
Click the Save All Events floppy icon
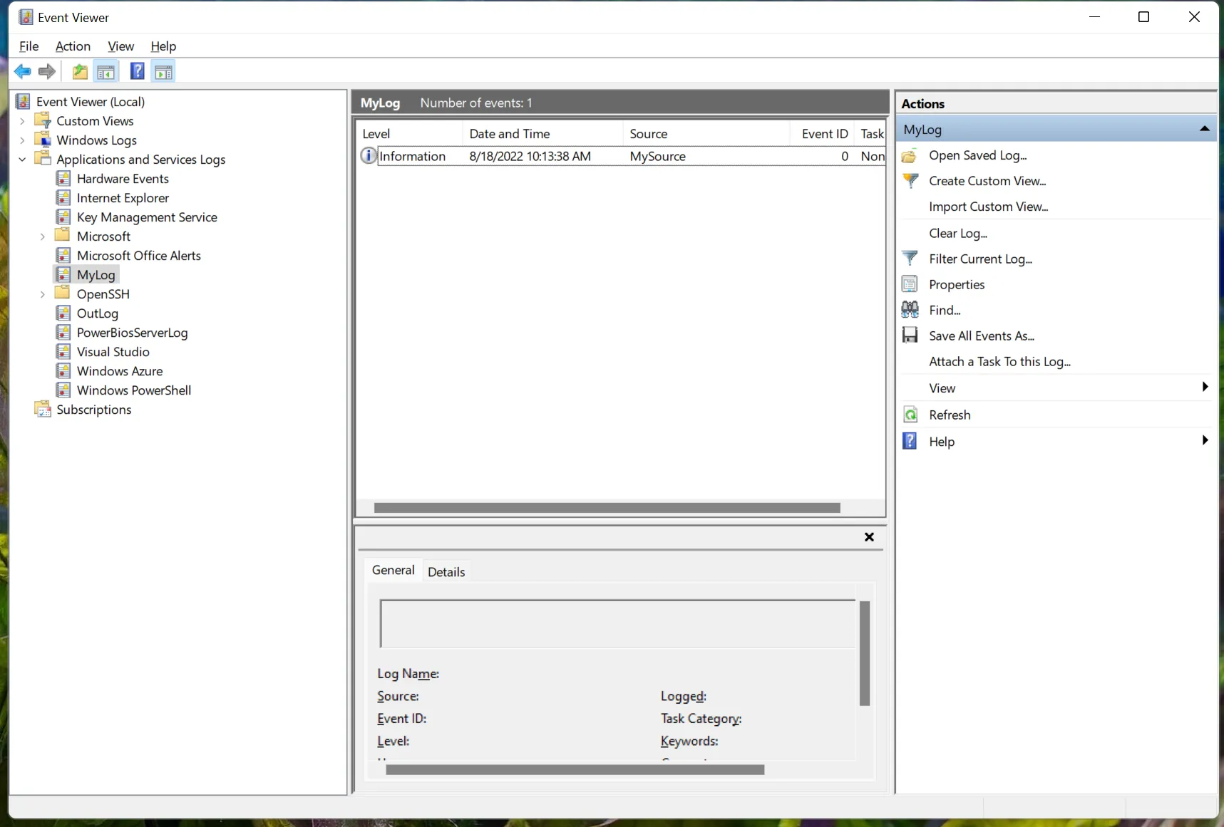[910, 336]
